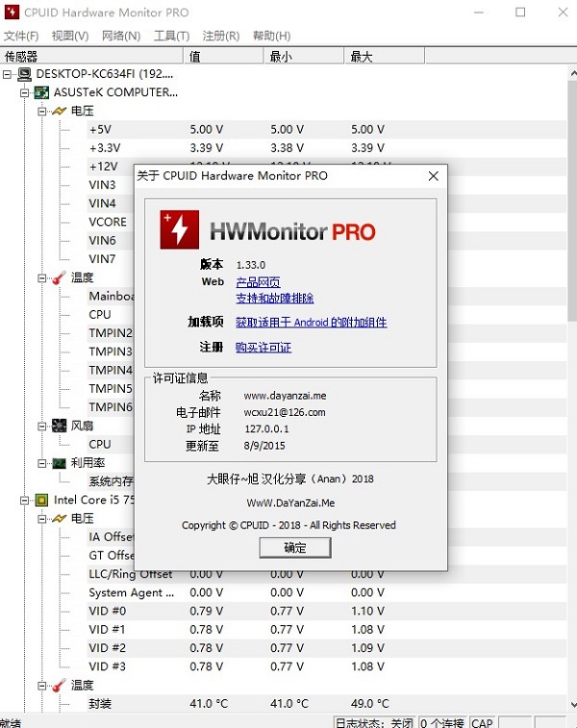
Task: Click the 日志状态: 关闭 status bar entry
Action: coord(374,723)
